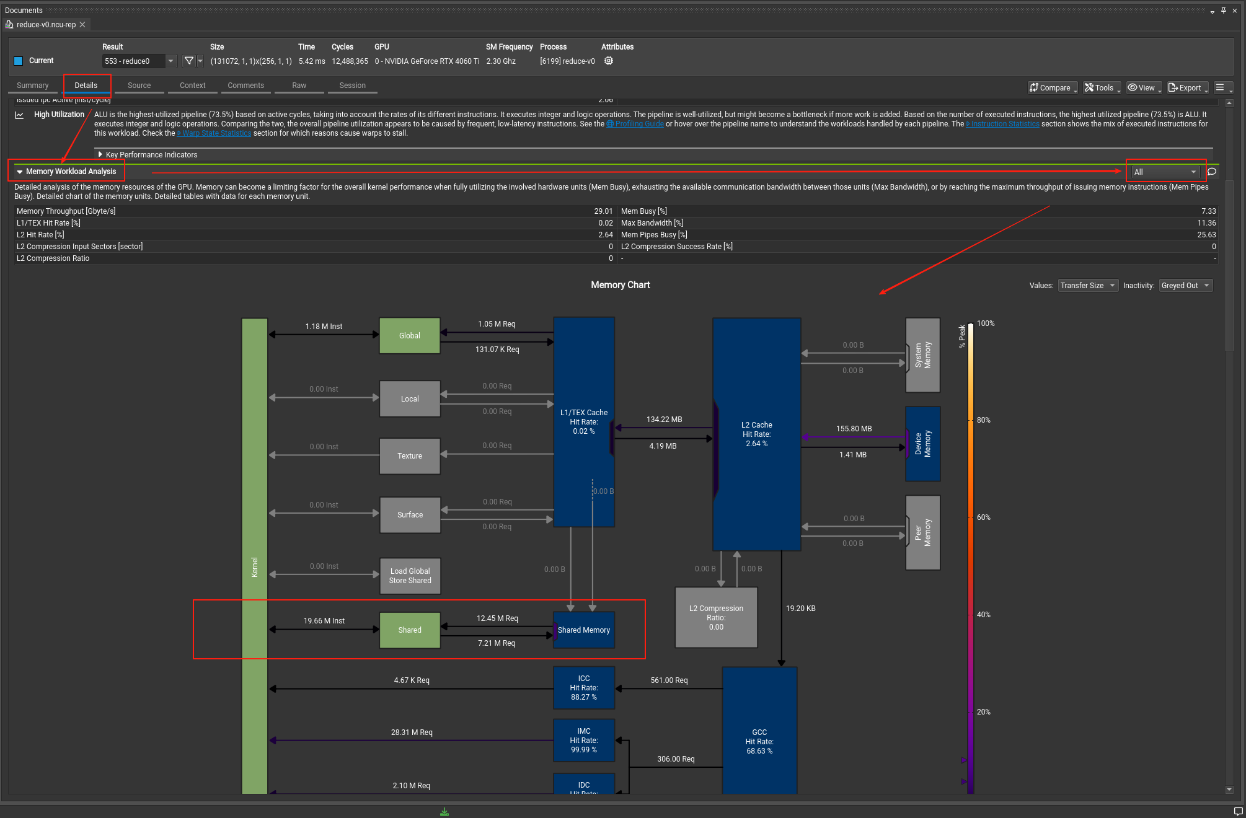
Task: Click the Export report button
Action: point(1186,87)
